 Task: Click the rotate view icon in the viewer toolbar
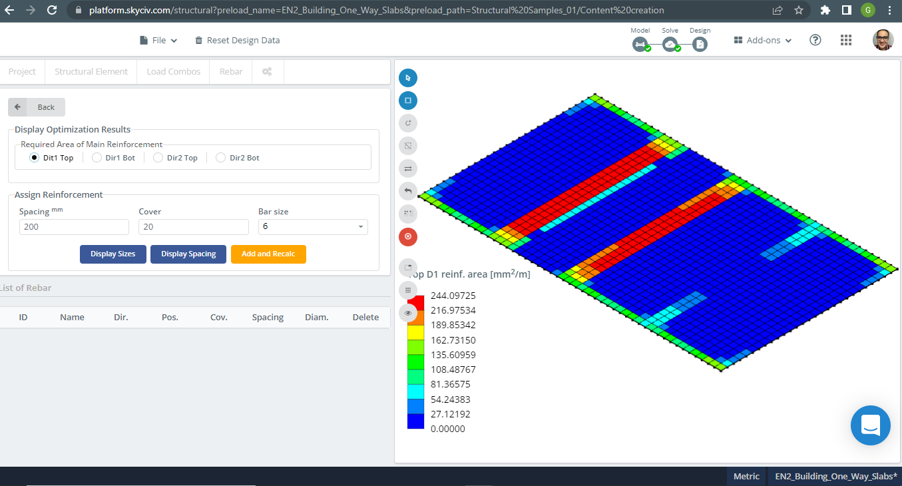coord(407,122)
